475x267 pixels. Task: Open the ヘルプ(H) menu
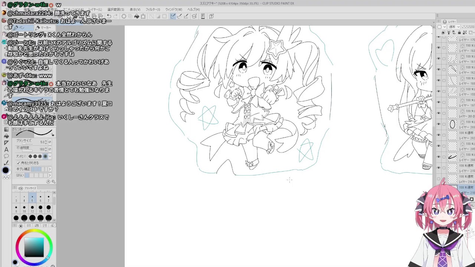[x=194, y=10]
